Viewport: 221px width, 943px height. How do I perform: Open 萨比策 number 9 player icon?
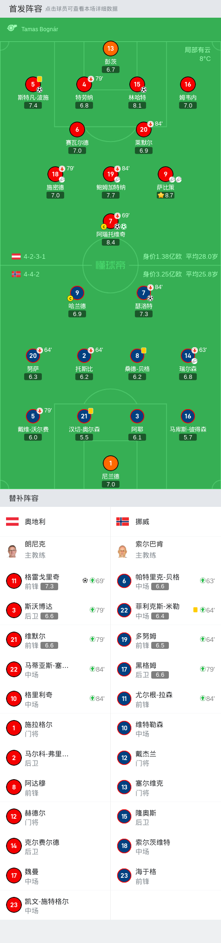[x=165, y=174]
